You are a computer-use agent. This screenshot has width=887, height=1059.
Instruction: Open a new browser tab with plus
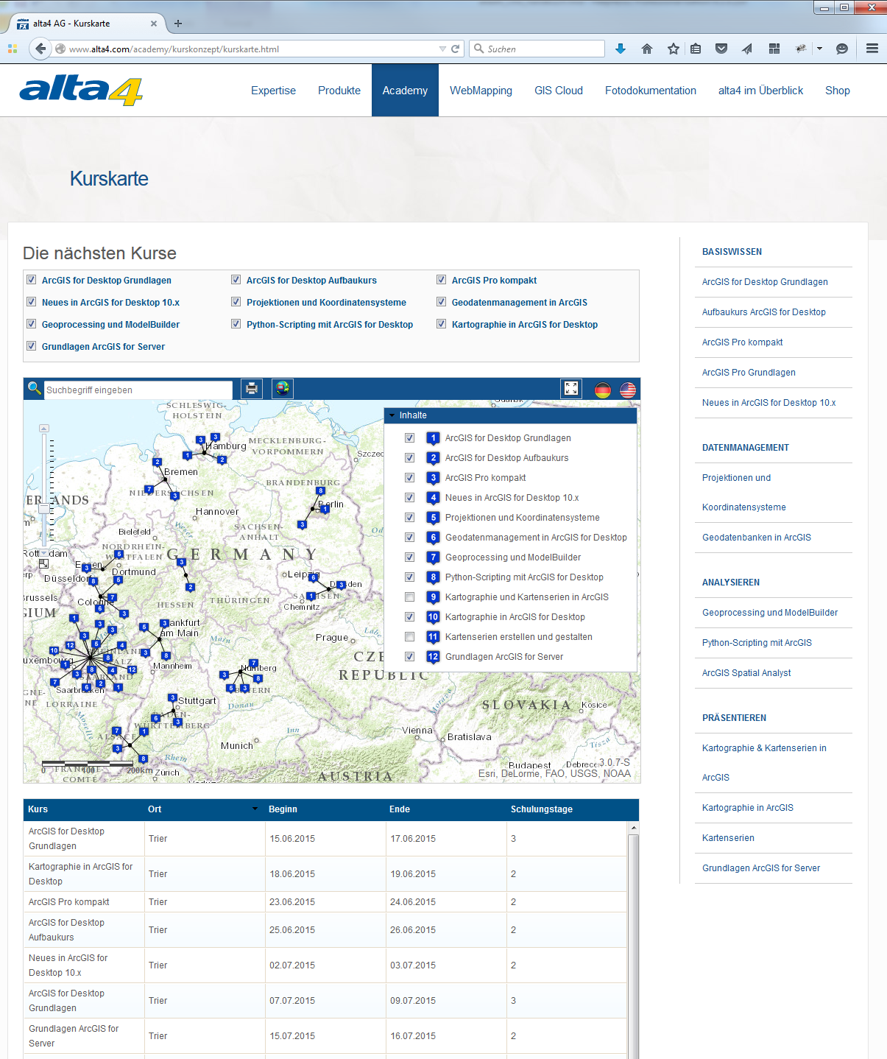pyautogui.click(x=178, y=24)
